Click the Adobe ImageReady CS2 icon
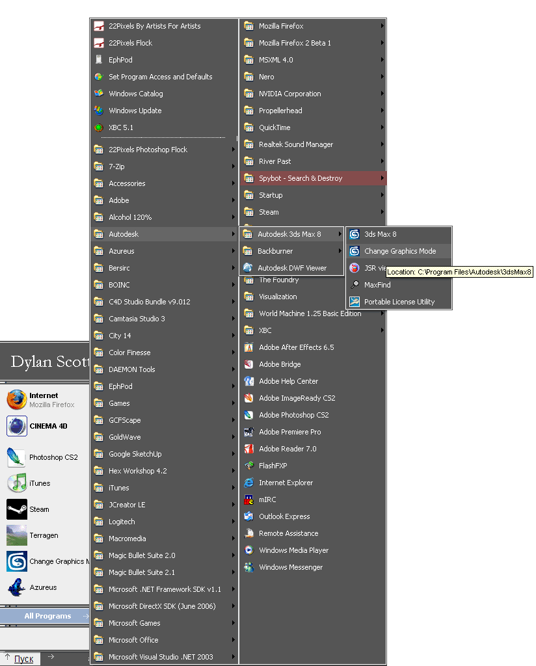 tap(249, 398)
